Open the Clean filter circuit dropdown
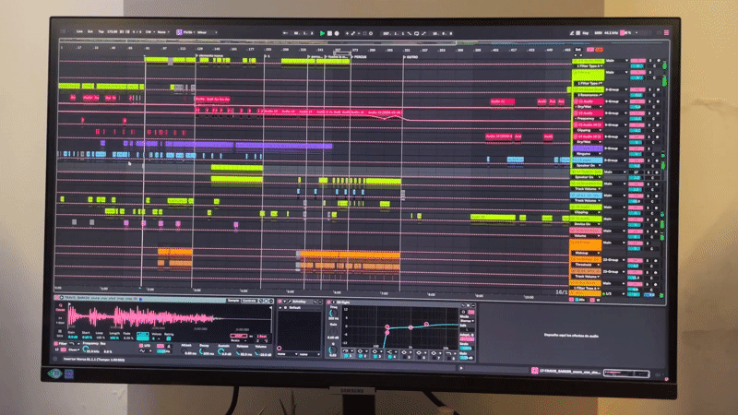The height and width of the screenshot is (415, 738). coord(74,350)
